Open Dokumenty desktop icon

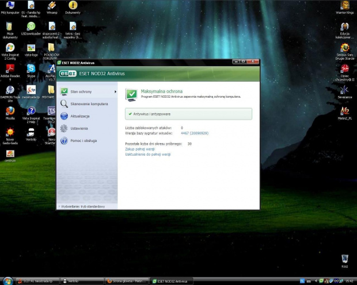pyautogui.click(x=73, y=7)
